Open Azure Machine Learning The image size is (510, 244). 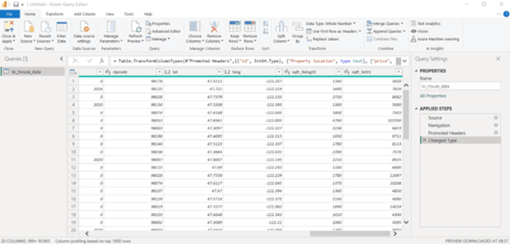pyautogui.click(x=435, y=39)
